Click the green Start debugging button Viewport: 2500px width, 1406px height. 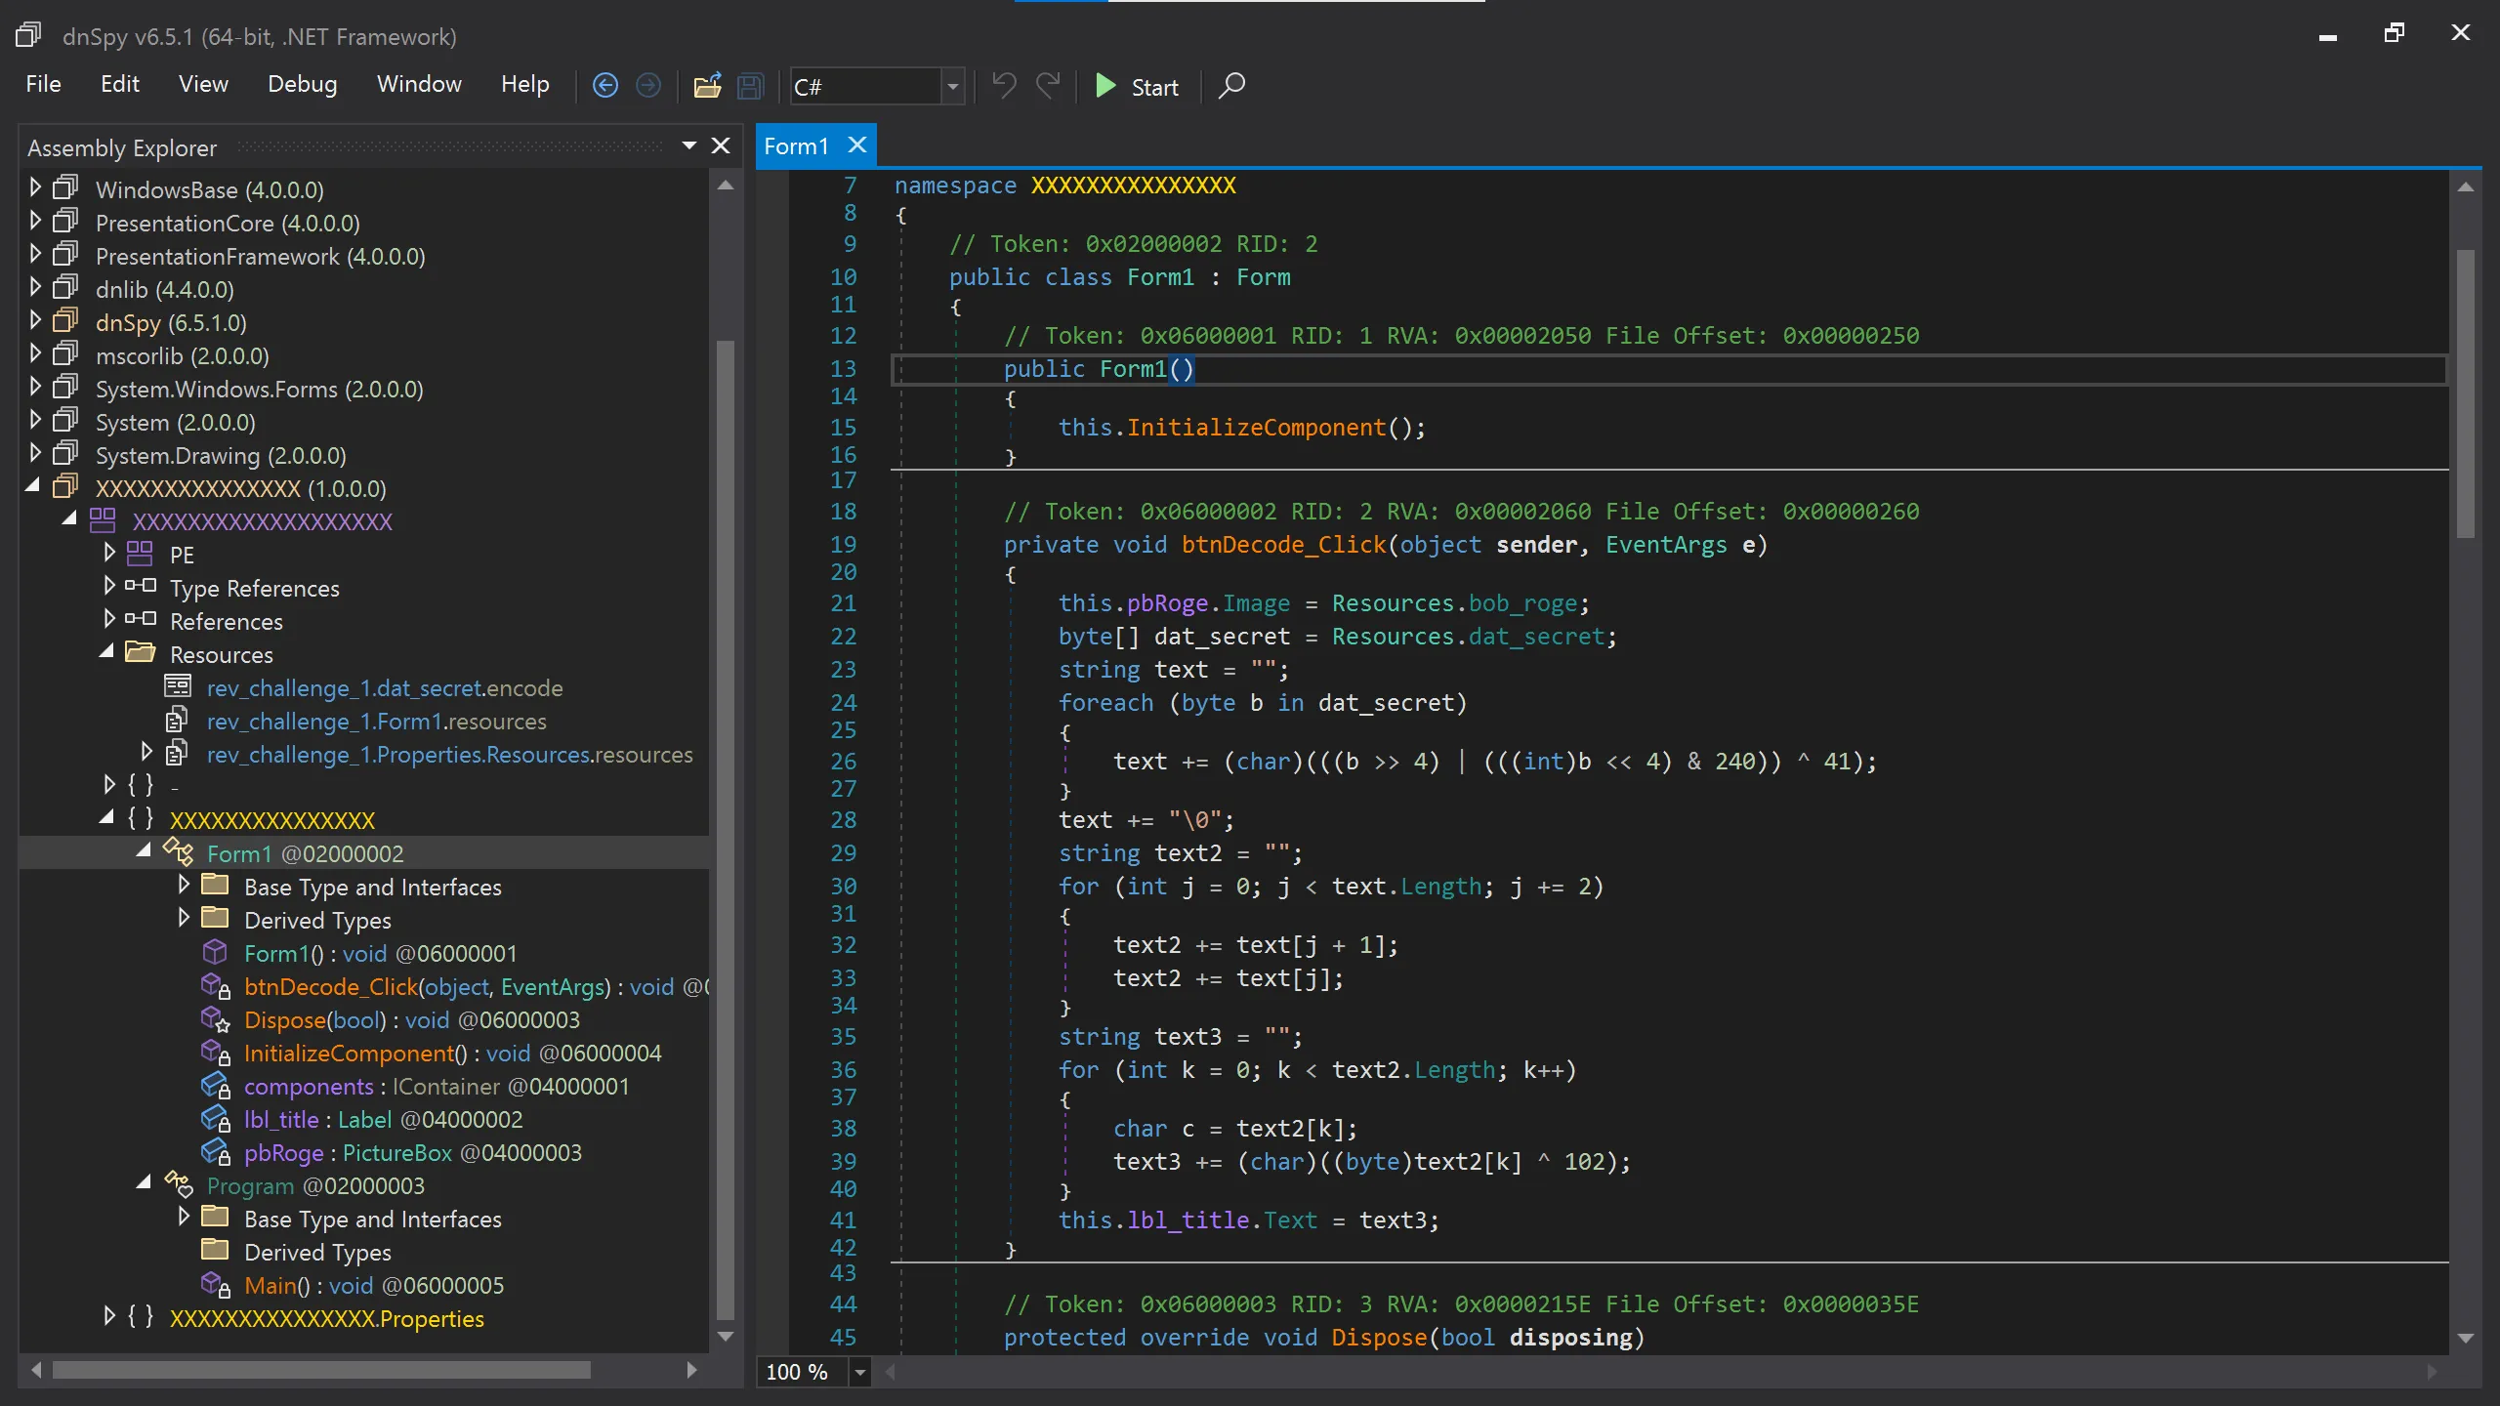click(1136, 87)
